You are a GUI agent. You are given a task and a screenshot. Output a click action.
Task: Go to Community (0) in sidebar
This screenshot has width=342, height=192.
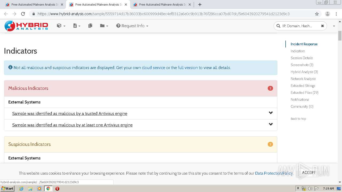pos(302,107)
